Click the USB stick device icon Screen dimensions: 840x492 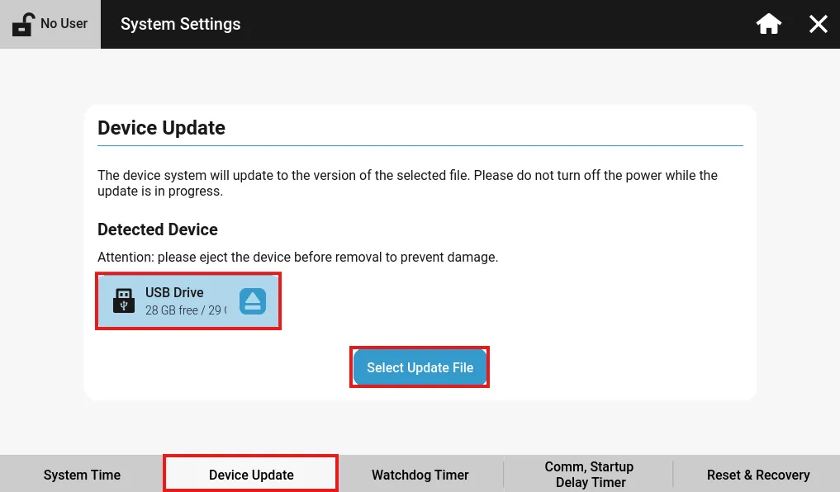point(124,301)
